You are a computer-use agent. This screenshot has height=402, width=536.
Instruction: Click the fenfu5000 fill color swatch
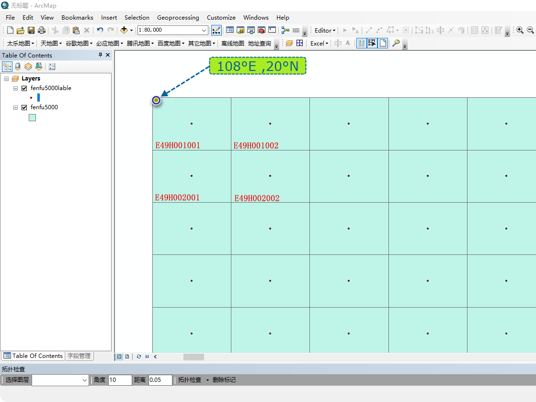coord(33,117)
